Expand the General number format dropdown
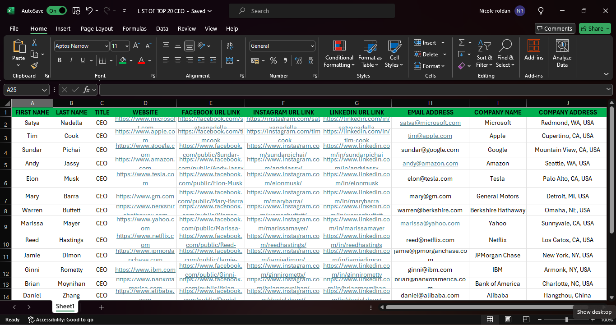 tap(312, 46)
